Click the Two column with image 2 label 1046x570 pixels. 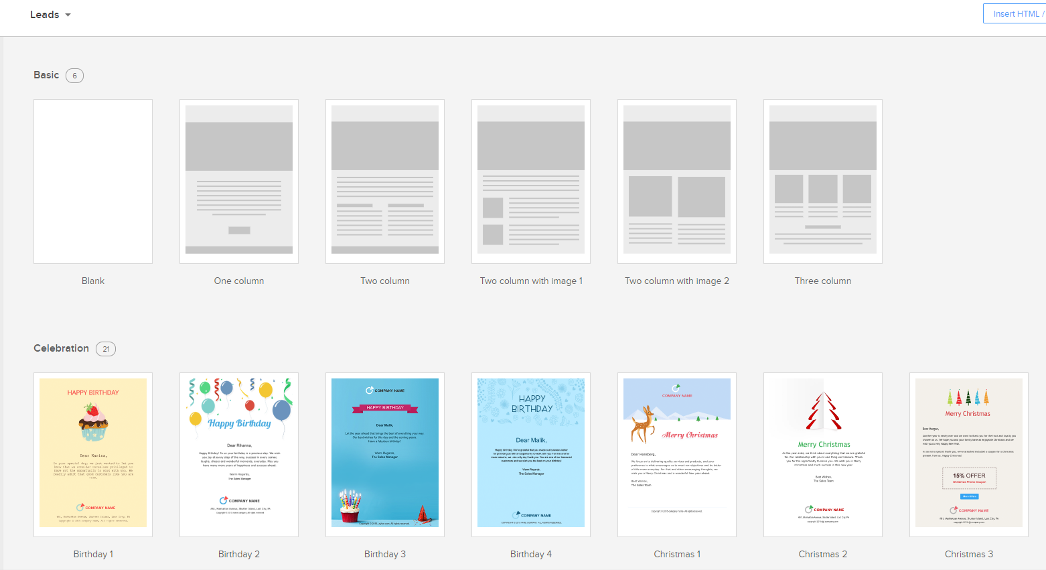tap(677, 281)
